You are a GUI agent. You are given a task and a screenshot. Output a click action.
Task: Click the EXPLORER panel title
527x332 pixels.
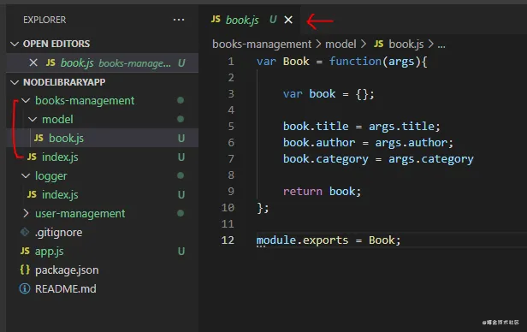click(x=44, y=20)
